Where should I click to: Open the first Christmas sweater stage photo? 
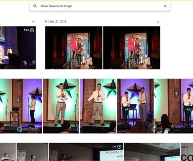tap(74, 48)
